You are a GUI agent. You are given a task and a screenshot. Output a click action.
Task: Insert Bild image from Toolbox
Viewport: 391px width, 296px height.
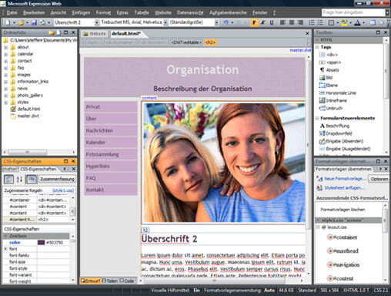pos(326,78)
